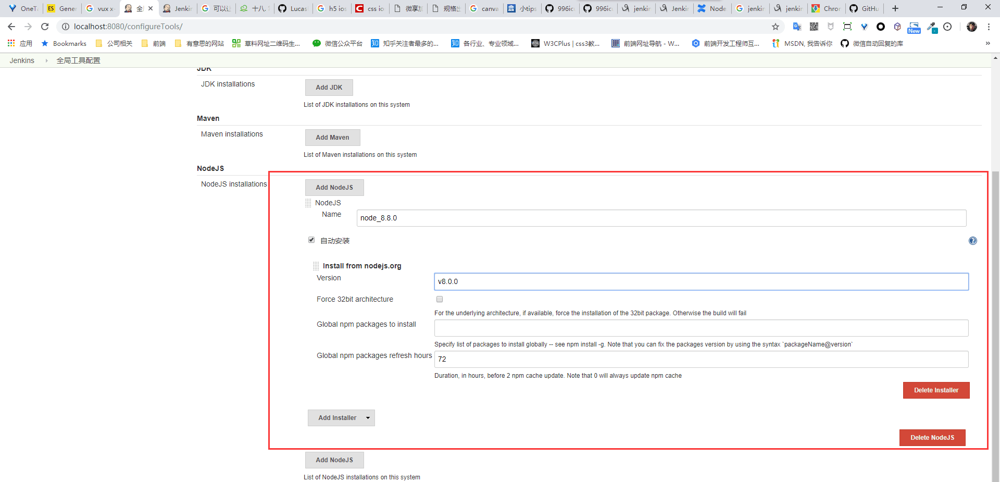
Task: Open the QR code extension icon
Action: coord(814,27)
